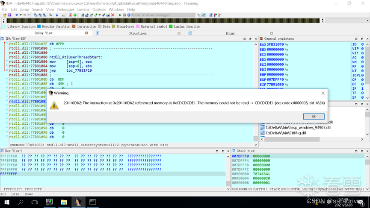The image size is (370, 208).
Task: Float the General registers panel
Action: 362,38
